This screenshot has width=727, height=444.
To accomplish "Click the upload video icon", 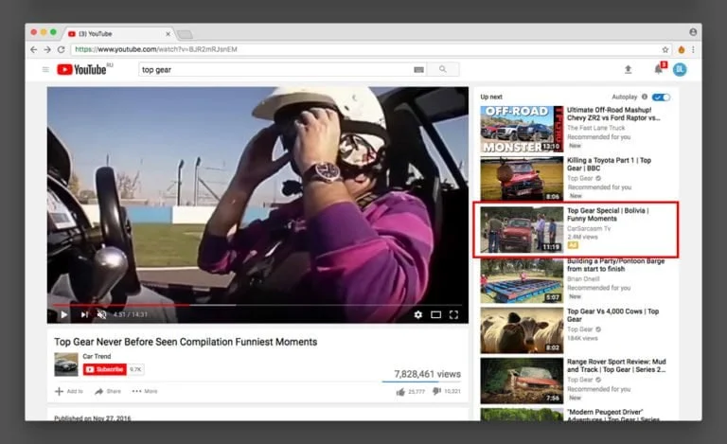I will [x=628, y=69].
